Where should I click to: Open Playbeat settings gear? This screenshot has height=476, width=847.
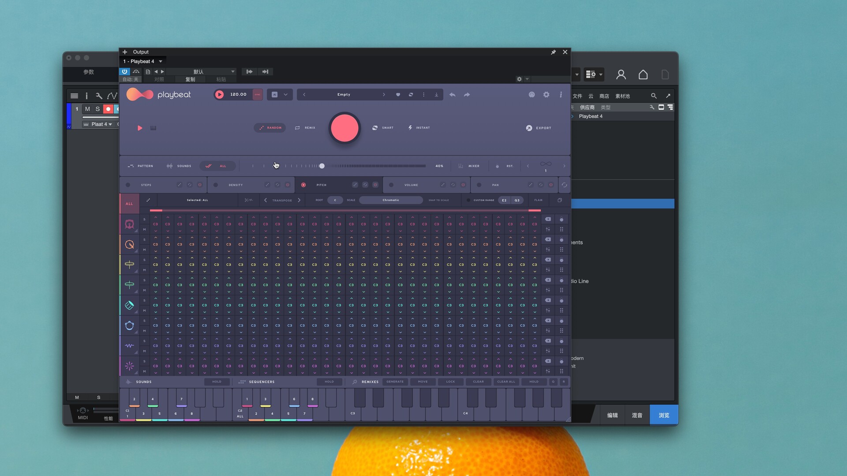tap(546, 94)
